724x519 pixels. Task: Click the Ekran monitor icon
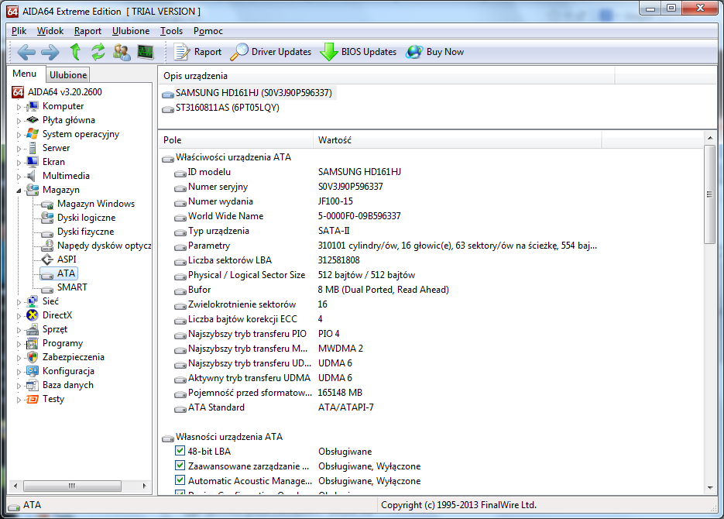tap(33, 162)
